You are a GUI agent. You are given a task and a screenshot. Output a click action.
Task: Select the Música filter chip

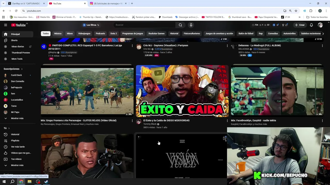[58, 34]
